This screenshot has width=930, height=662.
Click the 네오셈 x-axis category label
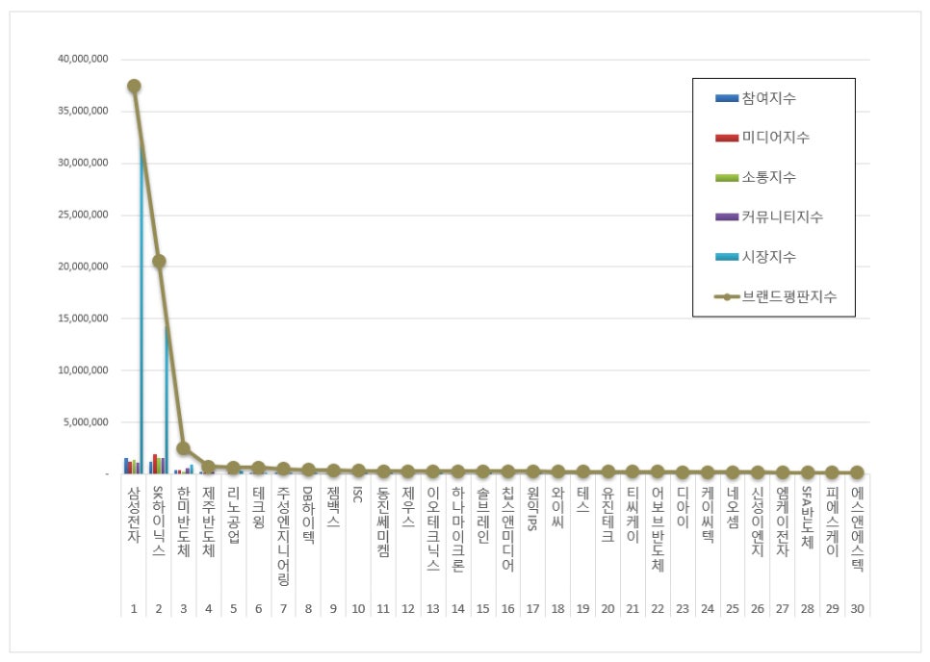(x=733, y=508)
